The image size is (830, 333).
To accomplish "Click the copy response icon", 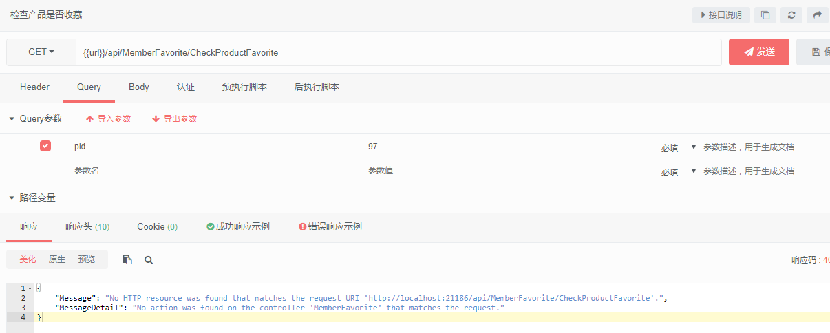I will click(x=127, y=260).
